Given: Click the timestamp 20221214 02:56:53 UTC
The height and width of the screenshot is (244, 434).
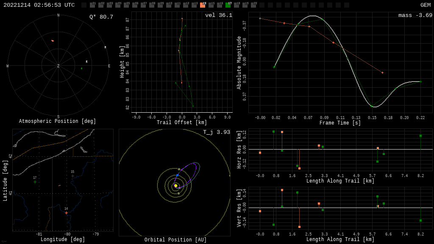Looking at the screenshot, I should [x=39, y=5].
